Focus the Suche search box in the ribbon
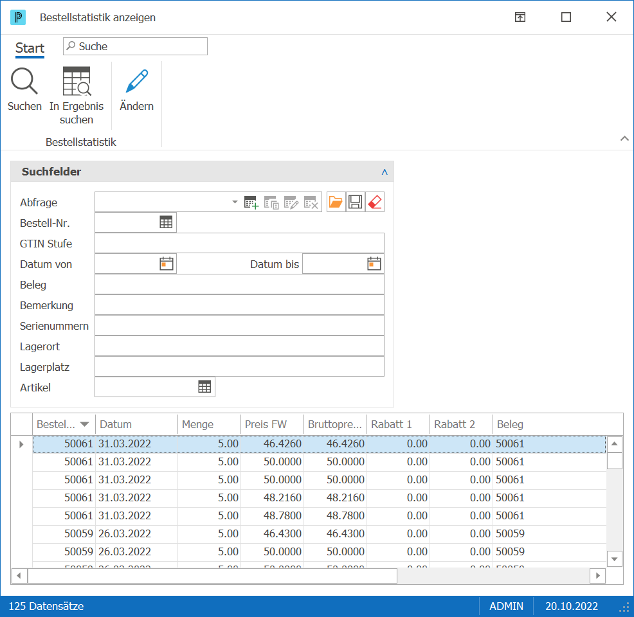This screenshot has width=634, height=617. [135, 46]
